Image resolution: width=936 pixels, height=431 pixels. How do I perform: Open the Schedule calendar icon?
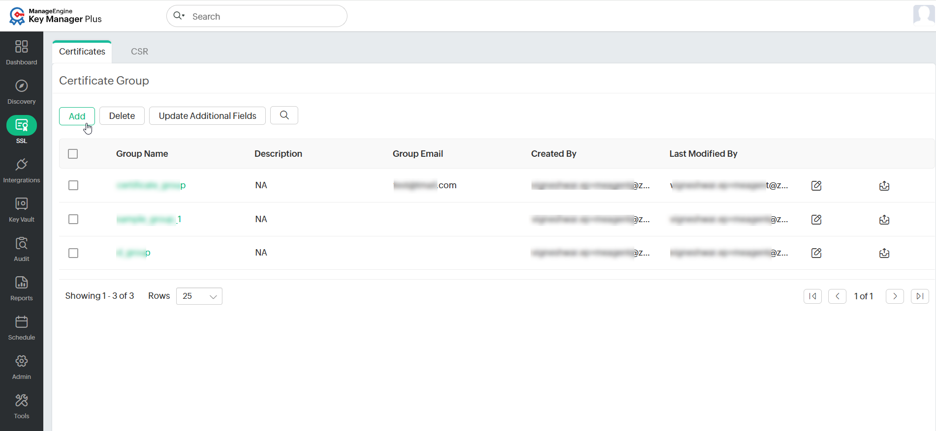tap(22, 322)
